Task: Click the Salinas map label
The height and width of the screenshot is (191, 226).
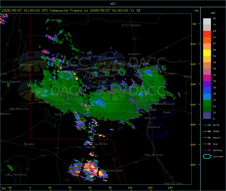Action: pos(43,102)
